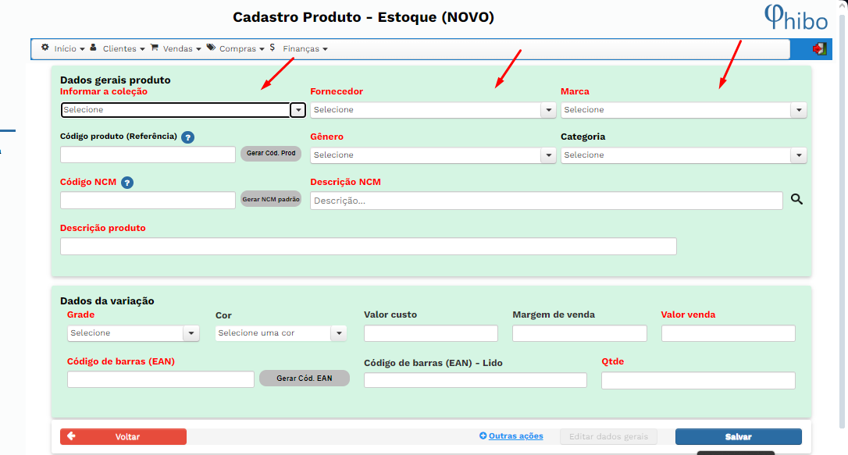Open the Início menu
Viewport: 848px width, 455px height.
(63, 48)
